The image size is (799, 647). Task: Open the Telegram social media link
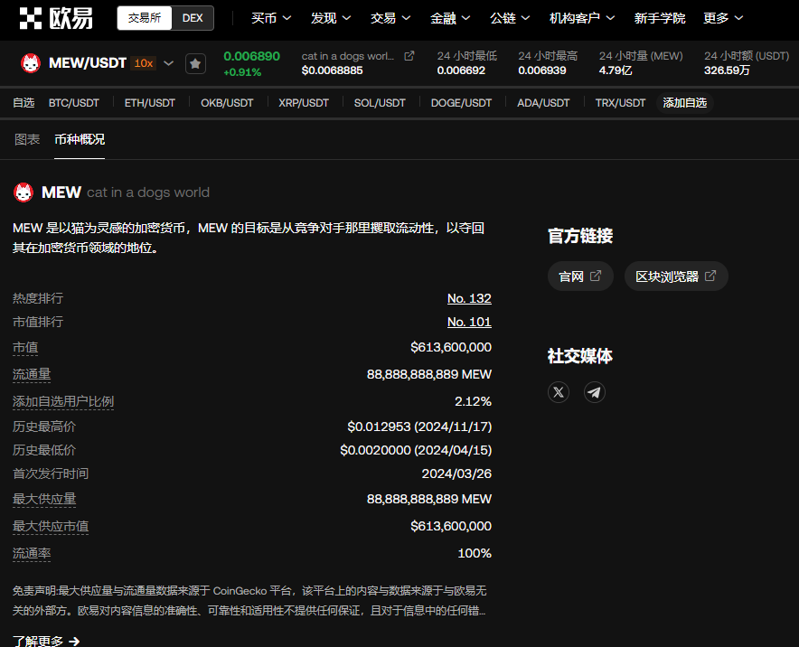pos(594,391)
